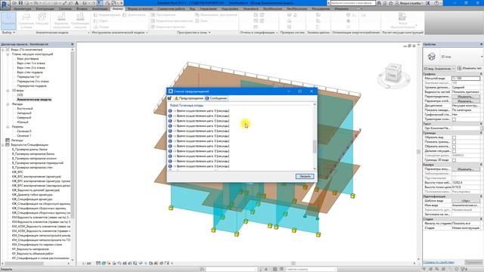Click Изменить button for Переопределения видимости
This screenshot has height=272, width=484.
(466, 97)
